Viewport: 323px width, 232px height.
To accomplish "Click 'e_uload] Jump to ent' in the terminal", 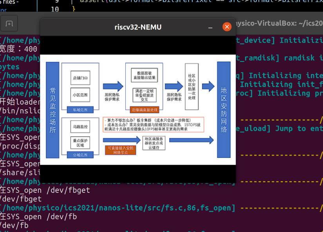I will 280,129.
